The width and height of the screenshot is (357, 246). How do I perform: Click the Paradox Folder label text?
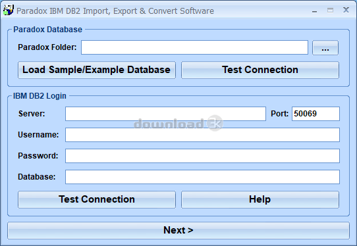(x=47, y=47)
